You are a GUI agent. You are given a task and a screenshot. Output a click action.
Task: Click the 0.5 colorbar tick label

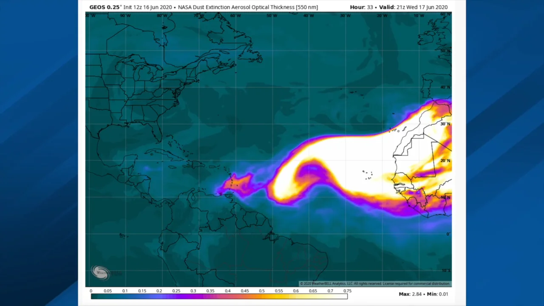click(262, 291)
